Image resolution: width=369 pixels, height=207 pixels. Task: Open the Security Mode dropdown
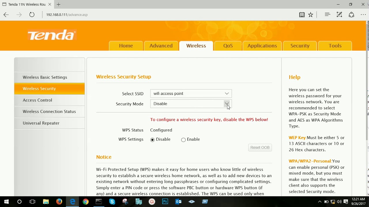(191, 104)
